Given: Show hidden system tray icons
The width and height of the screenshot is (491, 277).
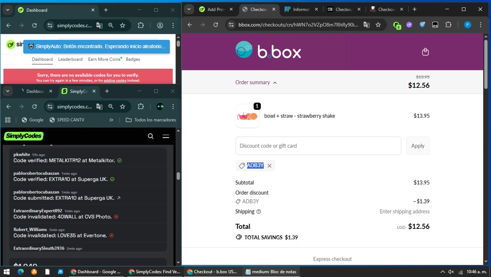Looking at the screenshot, I should coord(443,272).
